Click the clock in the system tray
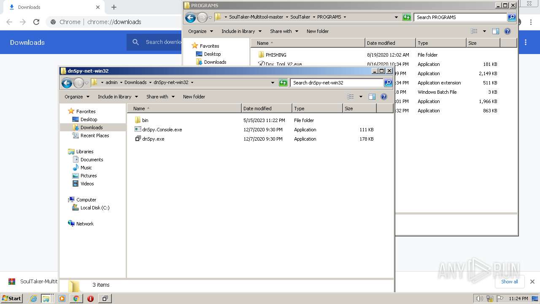 point(518,299)
